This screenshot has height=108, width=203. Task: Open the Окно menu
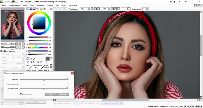tap(63, 5)
